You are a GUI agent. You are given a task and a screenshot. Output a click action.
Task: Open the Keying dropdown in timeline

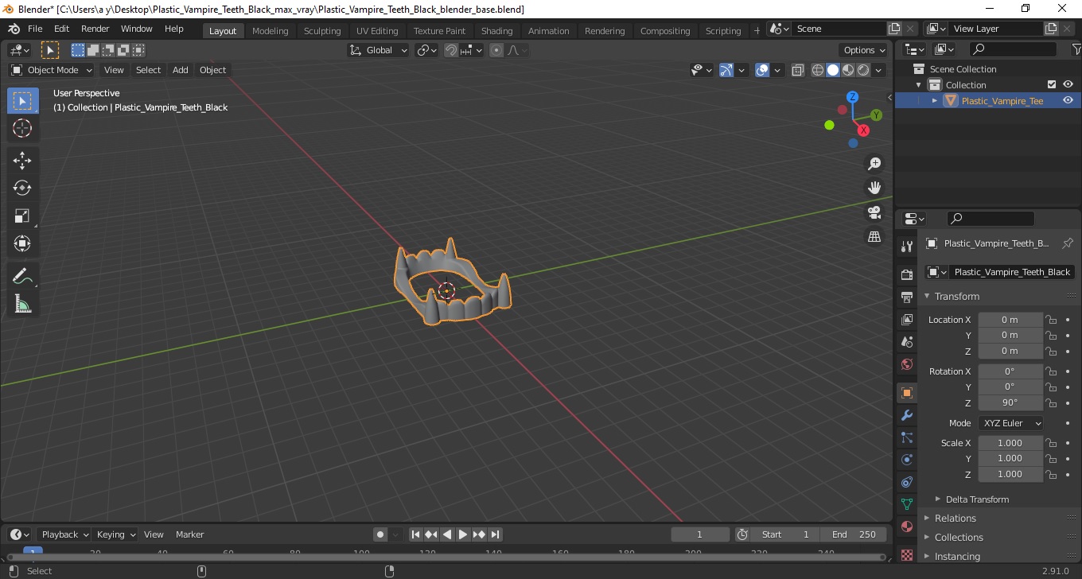coord(115,534)
